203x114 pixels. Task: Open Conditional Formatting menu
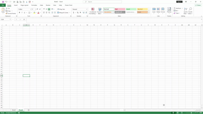point(93,11)
